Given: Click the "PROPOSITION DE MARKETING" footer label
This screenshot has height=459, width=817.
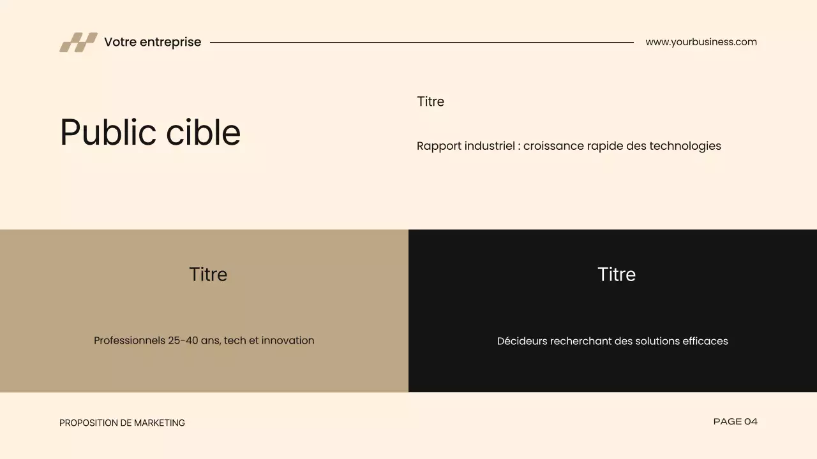Looking at the screenshot, I should point(122,423).
